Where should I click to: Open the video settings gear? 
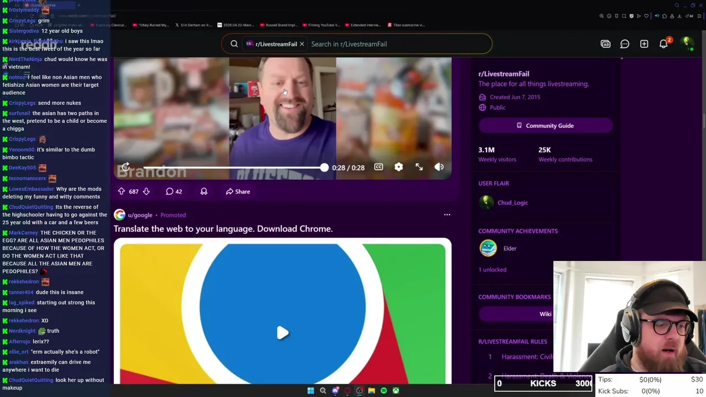pos(399,167)
